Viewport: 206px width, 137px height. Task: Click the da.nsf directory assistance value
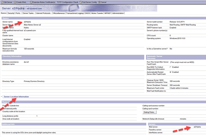[26, 62]
